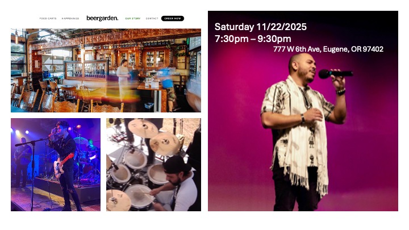Open the drummer overhead photo
The height and width of the screenshot is (230, 409).
[x=153, y=165]
